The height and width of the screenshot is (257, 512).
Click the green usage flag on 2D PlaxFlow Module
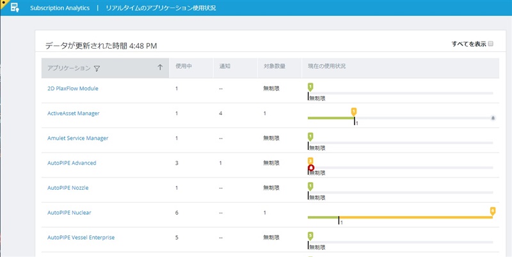[x=310, y=87]
